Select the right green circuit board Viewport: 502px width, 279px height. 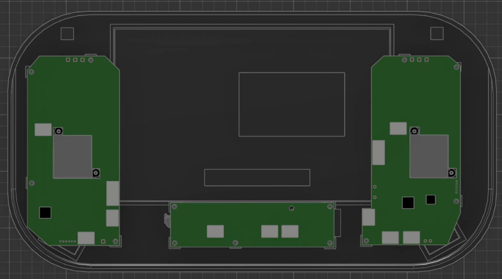[x=411, y=151]
